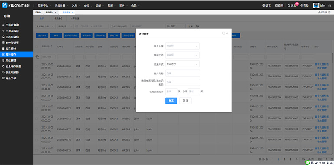334x165 pixels.
Task: Click the 提交装车 button
Action: 42,36
